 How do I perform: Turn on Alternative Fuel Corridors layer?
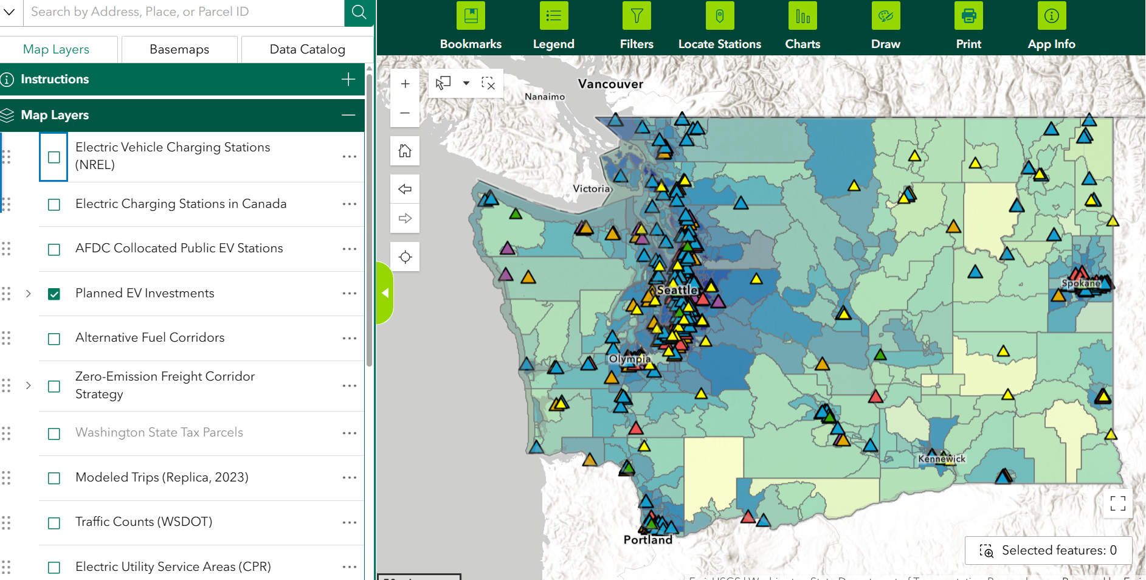point(54,339)
